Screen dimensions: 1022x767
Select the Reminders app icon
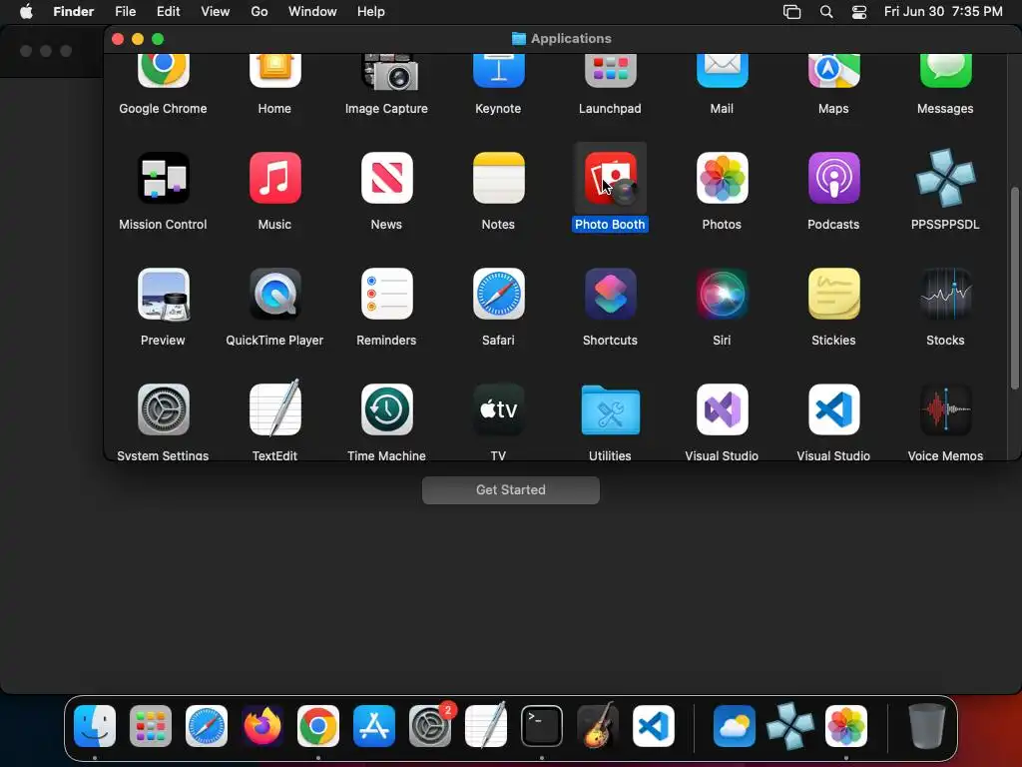(386, 295)
